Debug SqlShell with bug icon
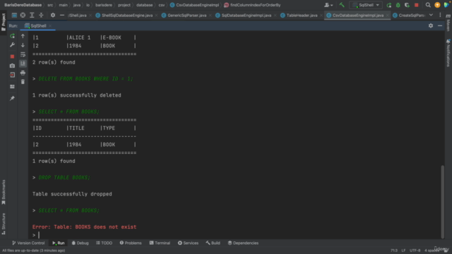This screenshot has width=452, height=254. (398, 5)
